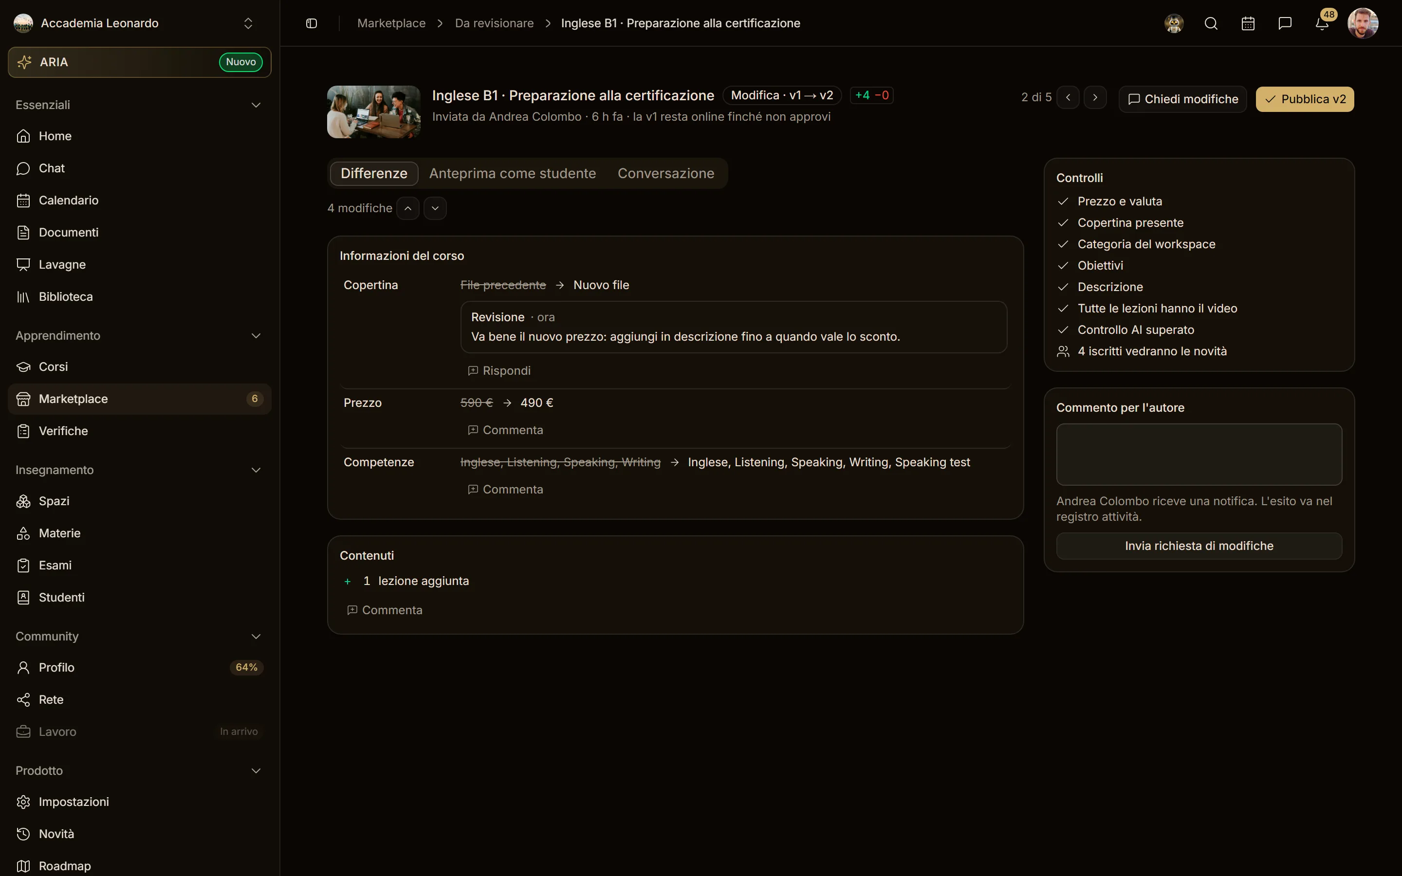Open Biblioteca in sidebar

(x=140, y=297)
